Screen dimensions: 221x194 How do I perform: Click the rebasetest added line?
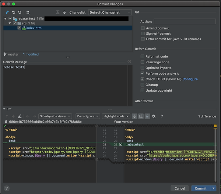135,144
